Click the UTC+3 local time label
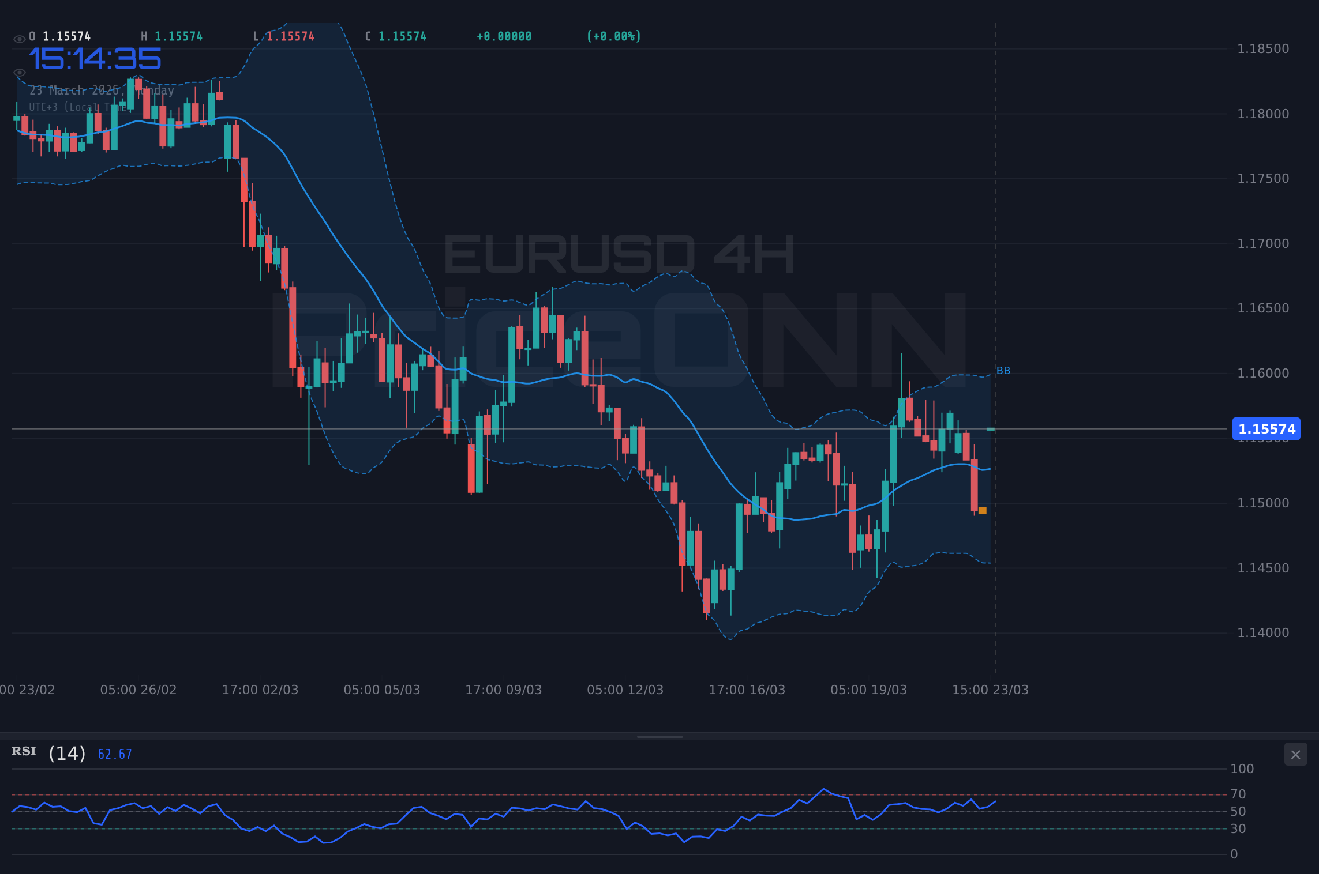This screenshot has height=874, width=1319. coord(78,107)
